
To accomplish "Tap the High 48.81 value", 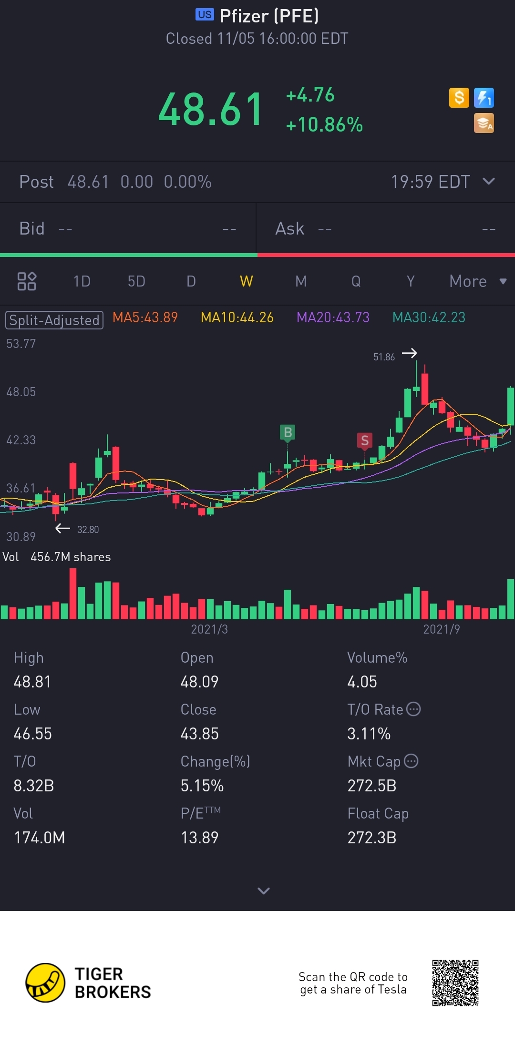I will (32, 682).
